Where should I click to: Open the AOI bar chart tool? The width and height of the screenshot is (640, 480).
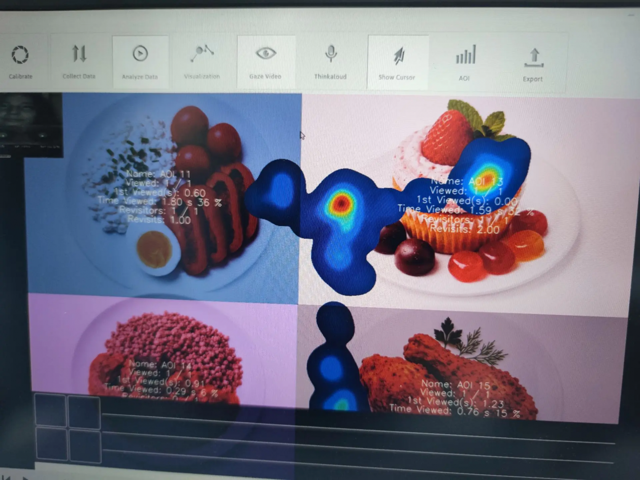[x=465, y=62]
